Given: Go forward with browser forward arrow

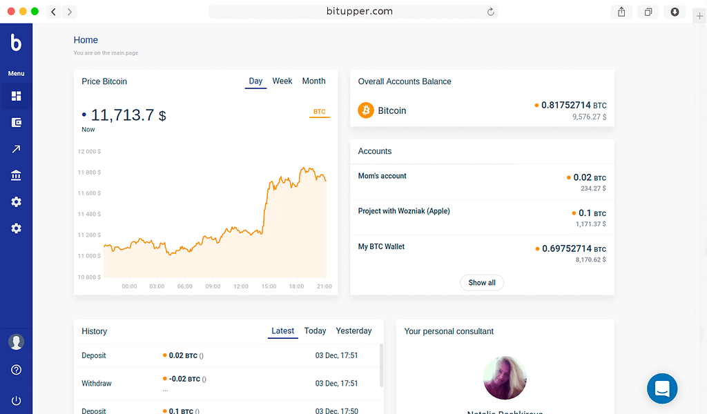Looking at the screenshot, I should point(70,12).
